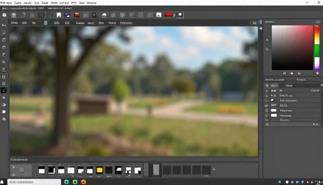Image resolution: width=323 pixels, height=185 pixels.
Task: Select the layer with the half-black thumbnail
Action: pos(293,101)
